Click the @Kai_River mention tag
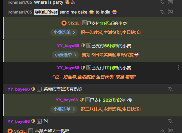Screen dimensions: 182x133 (46, 12)
